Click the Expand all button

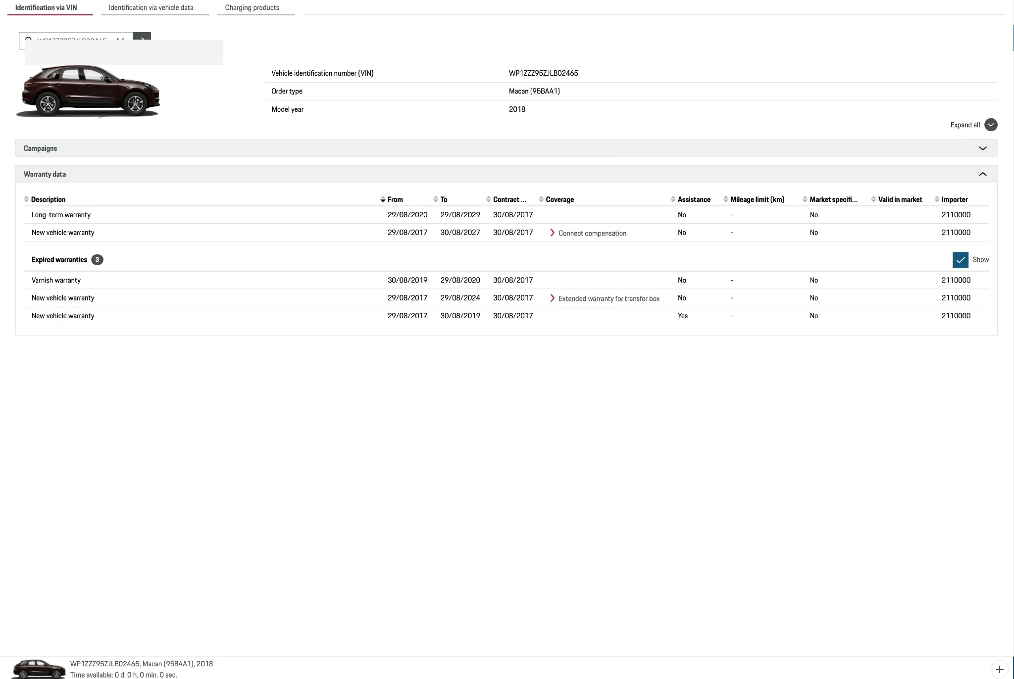pos(990,125)
